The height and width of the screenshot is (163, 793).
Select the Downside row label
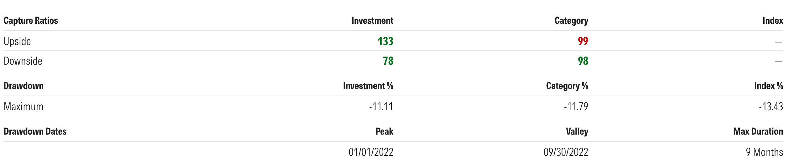tap(23, 61)
